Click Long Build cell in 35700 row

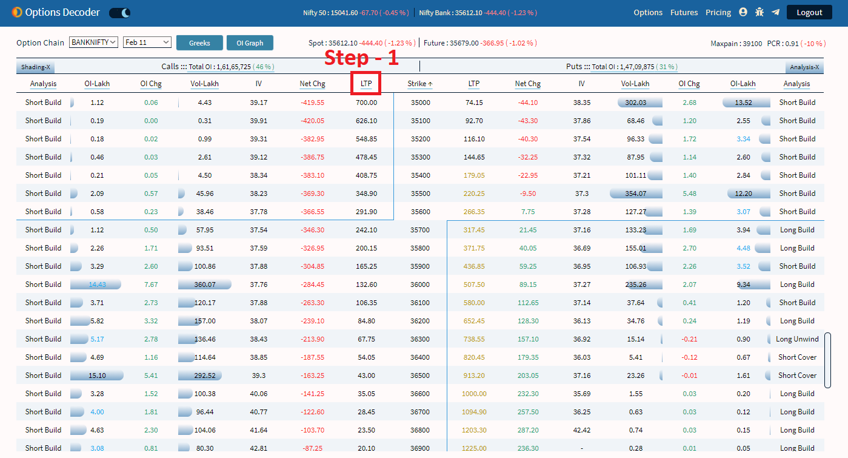tap(797, 230)
